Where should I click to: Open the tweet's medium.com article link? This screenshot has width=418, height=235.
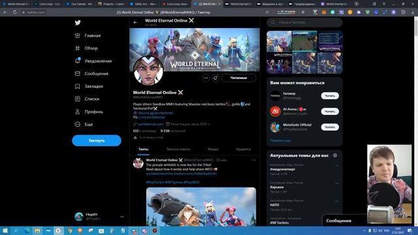(x=182, y=174)
